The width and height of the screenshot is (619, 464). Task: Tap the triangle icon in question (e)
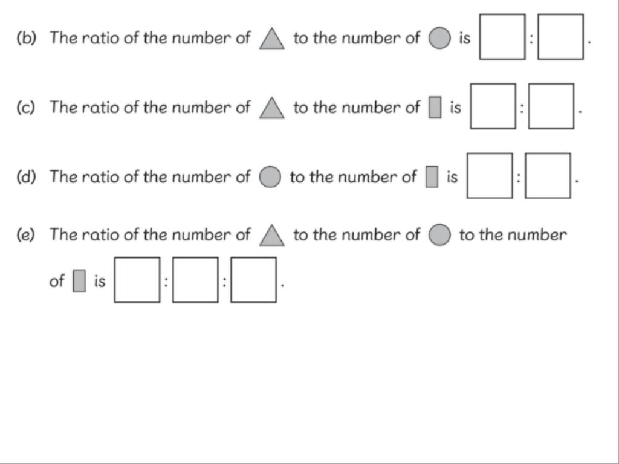click(x=271, y=235)
